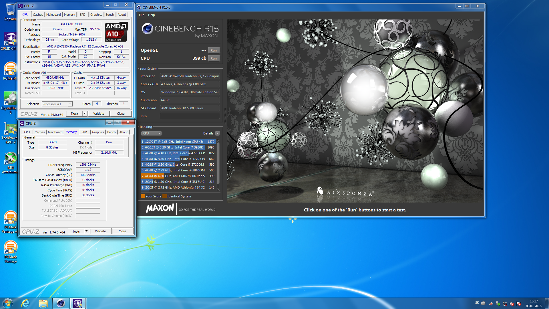Switch to SPD tab in bottom CPU-Z window

[84, 132]
